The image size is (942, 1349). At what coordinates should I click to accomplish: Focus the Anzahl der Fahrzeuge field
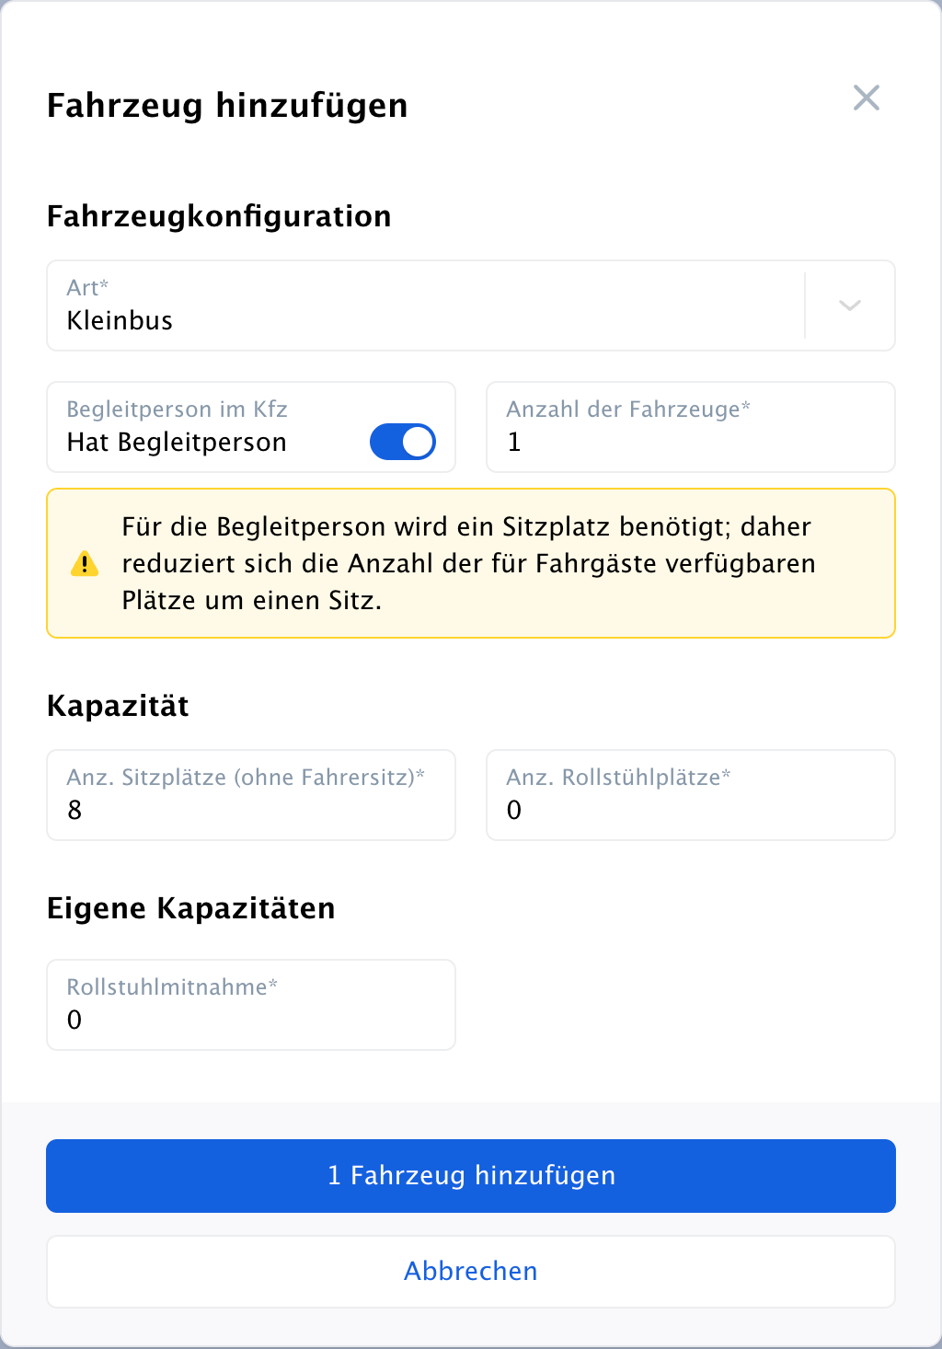[691, 427]
